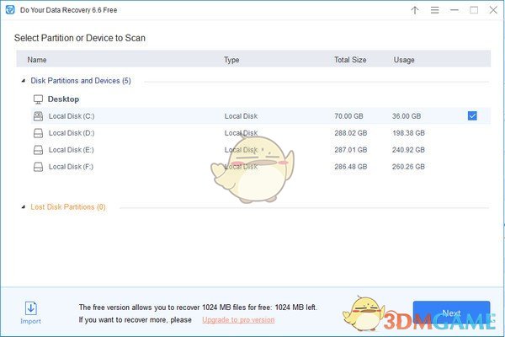Open the Upgrade to pro version link
505x337 pixels.
pos(238,320)
